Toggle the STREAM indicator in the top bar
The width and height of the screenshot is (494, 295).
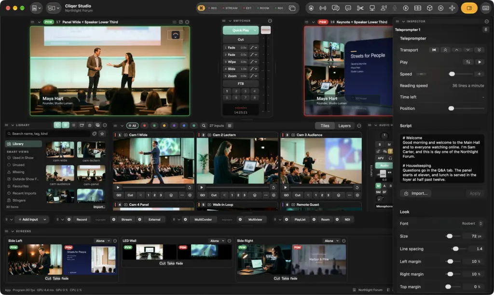[x=230, y=8]
